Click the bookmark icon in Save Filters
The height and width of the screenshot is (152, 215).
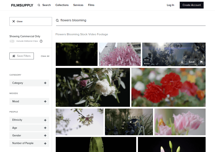(14, 56)
